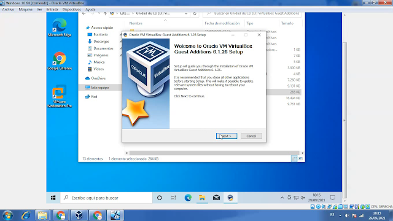Select the Google Chrome desktop shortcut
Screen dimensions: 393x221
tap(60, 61)
